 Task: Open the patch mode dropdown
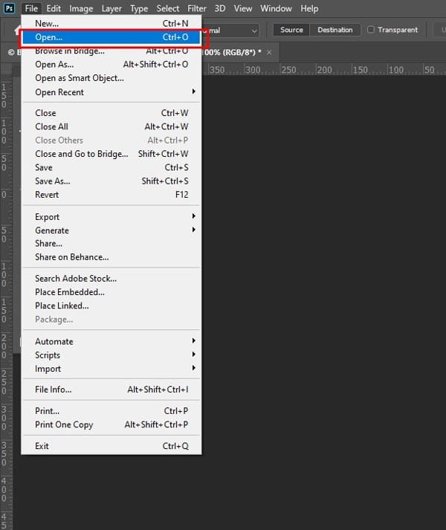231,30
